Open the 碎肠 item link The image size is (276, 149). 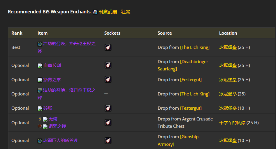48,108
